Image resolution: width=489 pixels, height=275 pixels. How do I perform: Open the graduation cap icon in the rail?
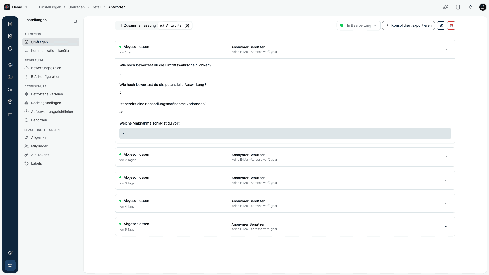10,65
